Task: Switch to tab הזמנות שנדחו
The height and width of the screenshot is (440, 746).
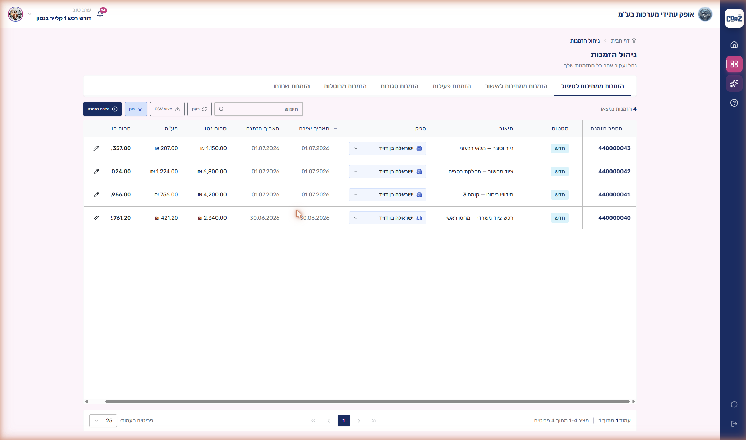Action: click(292, 86)
